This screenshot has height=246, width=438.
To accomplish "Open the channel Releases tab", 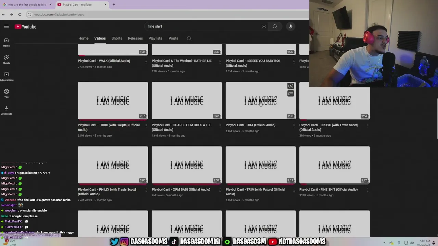I will click(135, 38).
